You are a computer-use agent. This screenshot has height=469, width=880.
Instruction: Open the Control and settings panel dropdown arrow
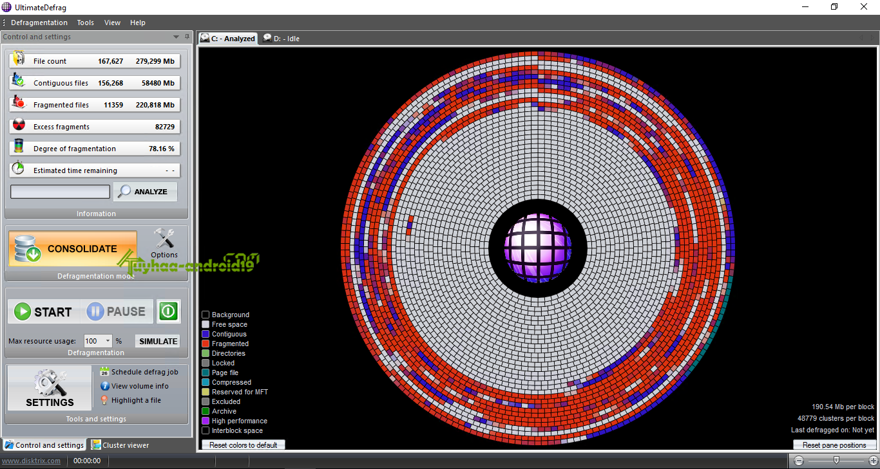coord(177,37)
